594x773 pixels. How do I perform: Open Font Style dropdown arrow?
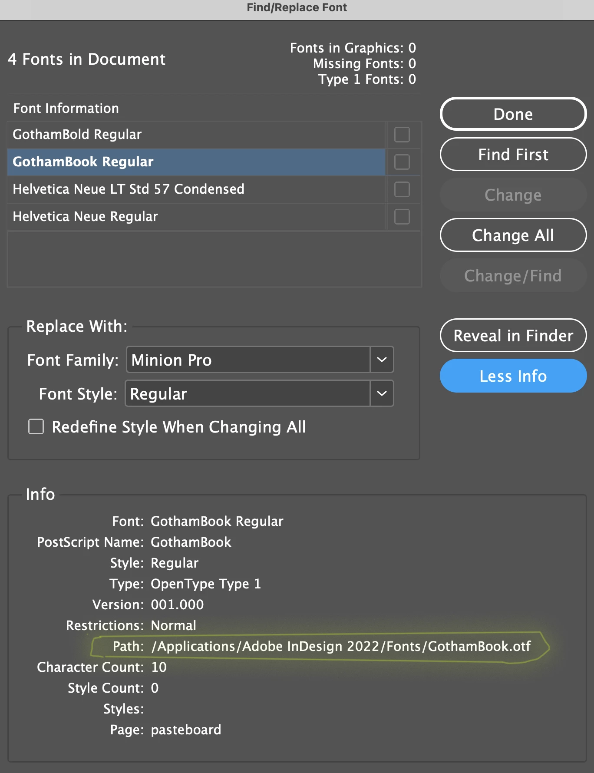click(x=382, y=393)
